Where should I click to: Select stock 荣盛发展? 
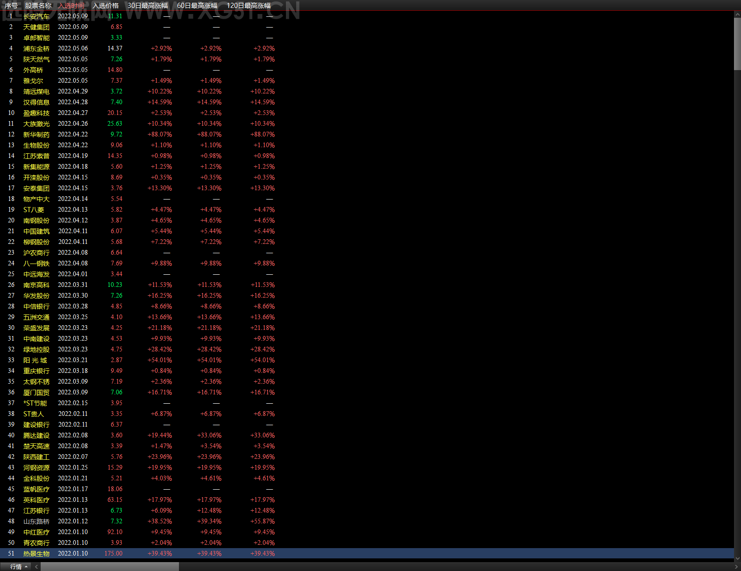36,328
